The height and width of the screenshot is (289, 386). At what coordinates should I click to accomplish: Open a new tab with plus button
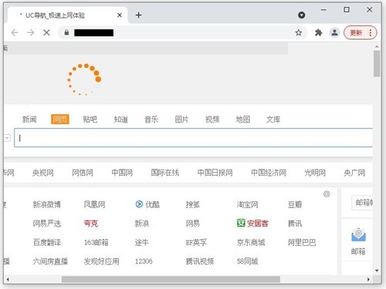[138, 15]
